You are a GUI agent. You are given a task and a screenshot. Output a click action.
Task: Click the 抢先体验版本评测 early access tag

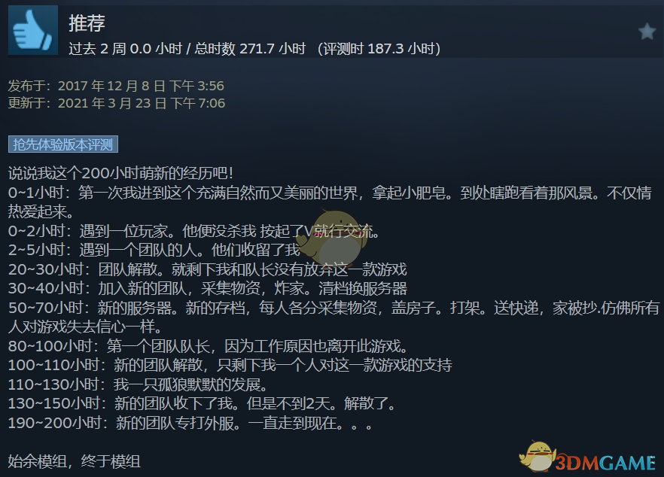[63, 144]
